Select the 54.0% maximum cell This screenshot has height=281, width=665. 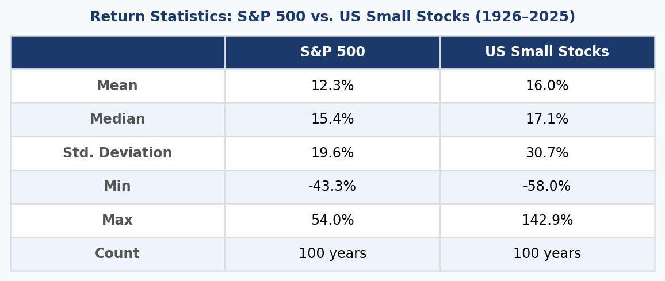coord(332,221)
